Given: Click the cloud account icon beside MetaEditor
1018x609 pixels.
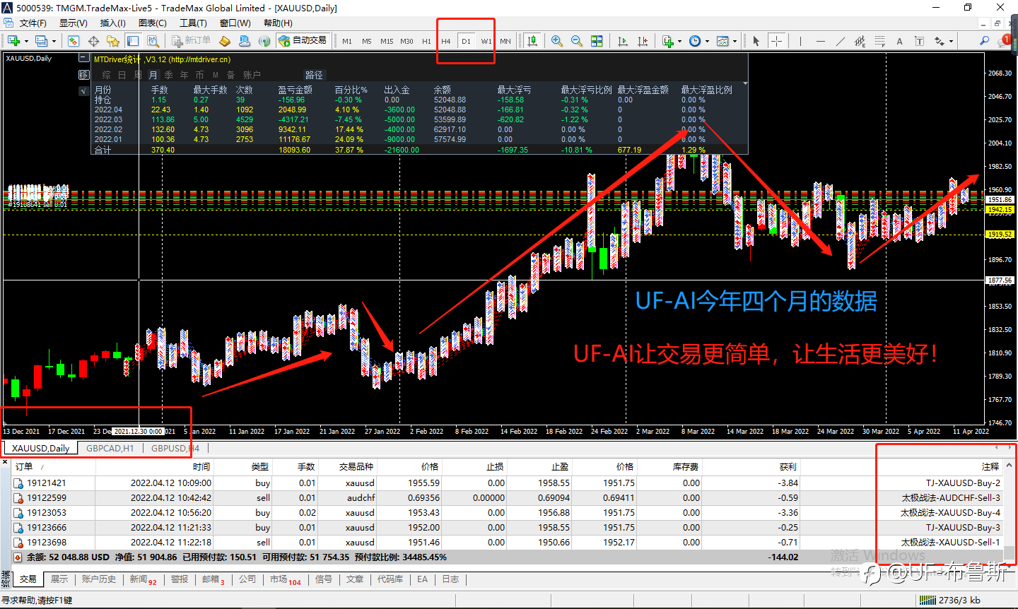Looking at the screenshot, I should point(245,41).
